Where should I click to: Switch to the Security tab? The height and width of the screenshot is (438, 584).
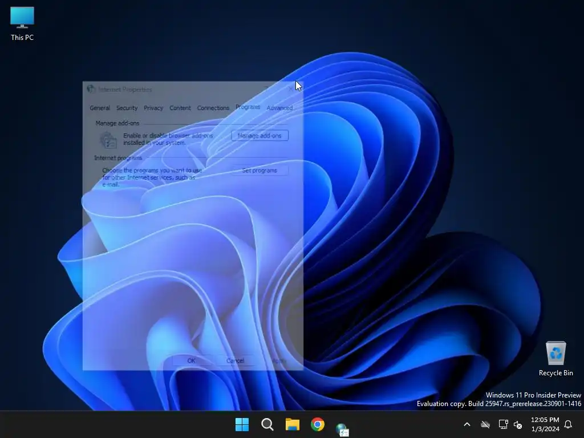127,108
